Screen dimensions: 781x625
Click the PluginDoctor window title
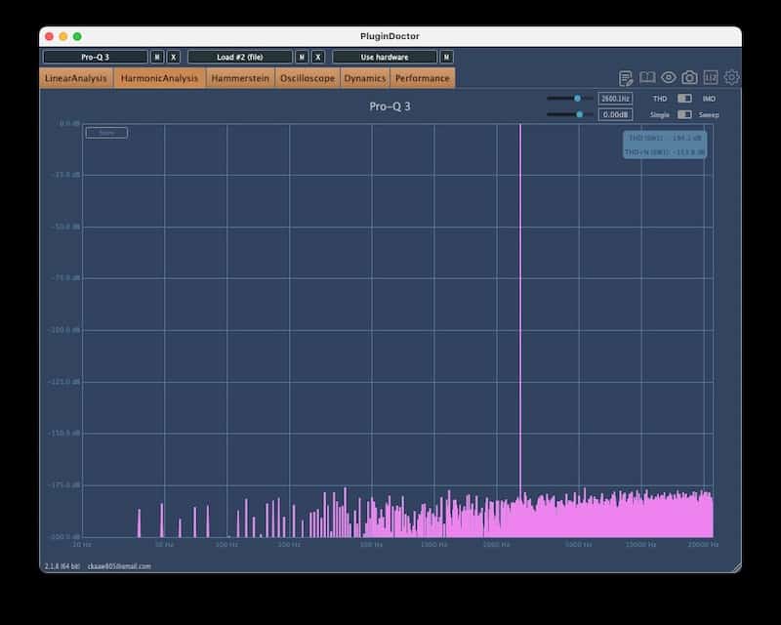click(390, 36)
